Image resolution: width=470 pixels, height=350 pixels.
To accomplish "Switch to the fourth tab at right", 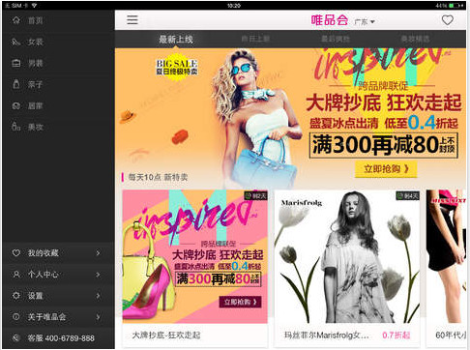I will pos(415,39).
